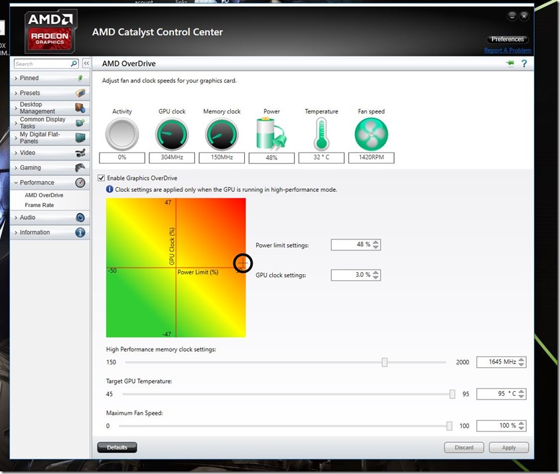The height and width of the screenshot is (474, 560).
Task: Click the Memory clock gauge dial
Action: [x=222, y=134]
